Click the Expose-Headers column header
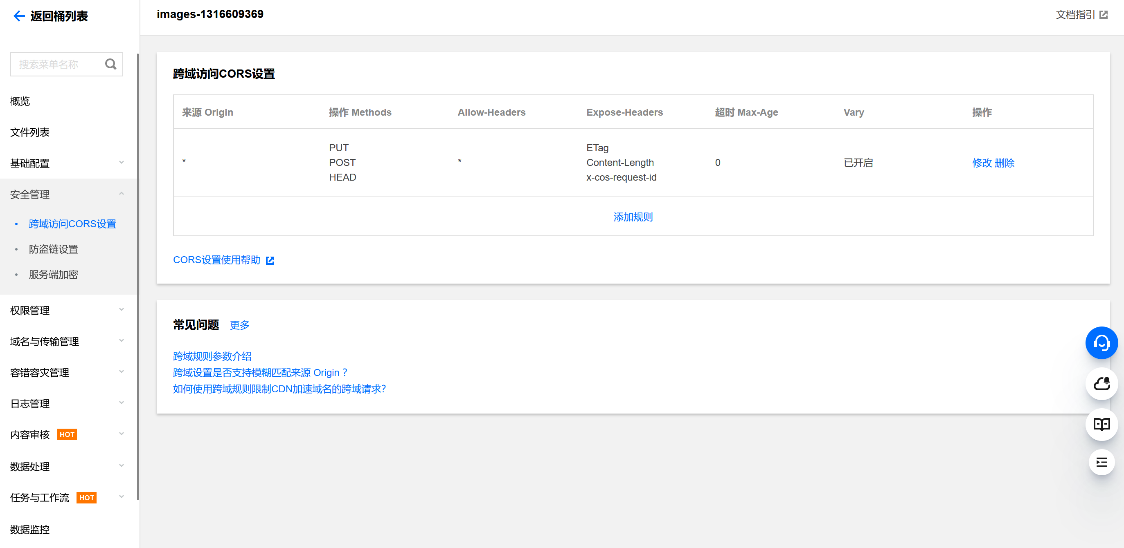This screenshot has width=1124, height=548. (x=624, y=112)
